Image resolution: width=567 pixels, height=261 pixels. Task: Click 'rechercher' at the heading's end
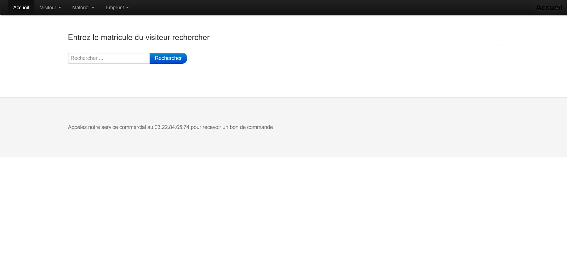(191, 37)
